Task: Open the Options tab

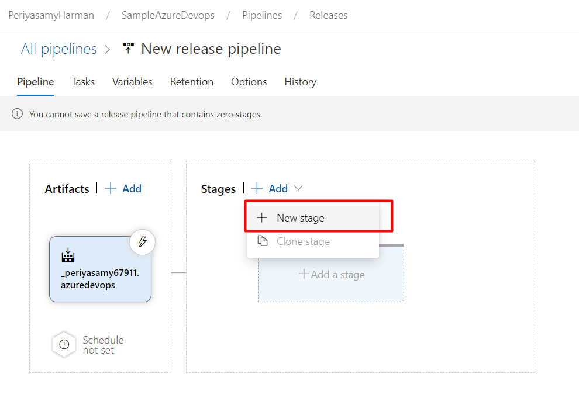Action: pyautogui.click(x=249, y=82)
